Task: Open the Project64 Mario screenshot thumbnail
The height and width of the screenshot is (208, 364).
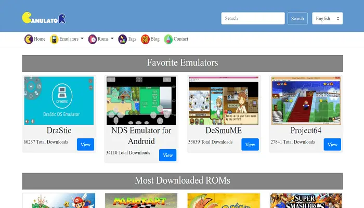Action: (306, 101)
